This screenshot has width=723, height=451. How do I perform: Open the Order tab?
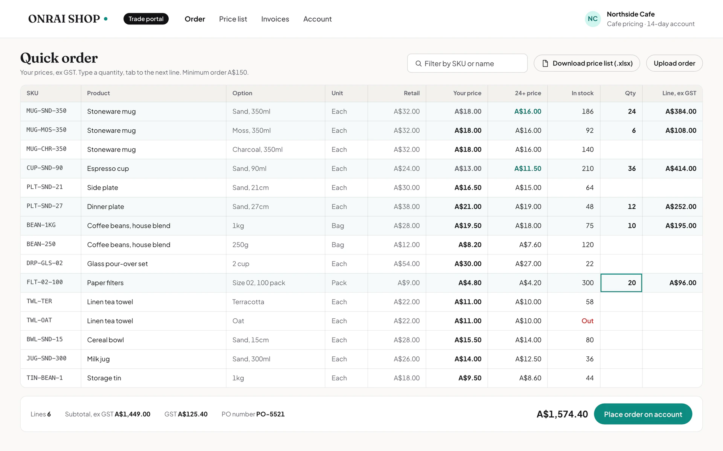(195, 19)
